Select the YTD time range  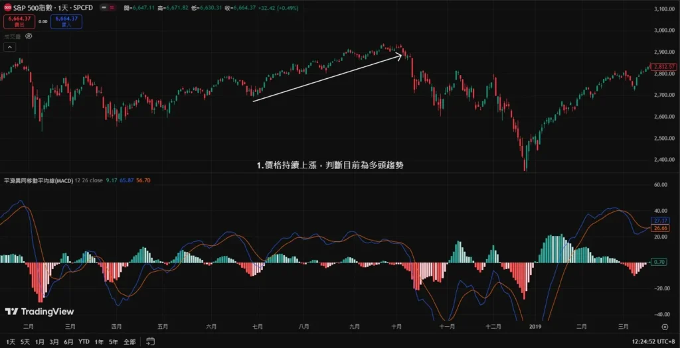tap(84, 341)
